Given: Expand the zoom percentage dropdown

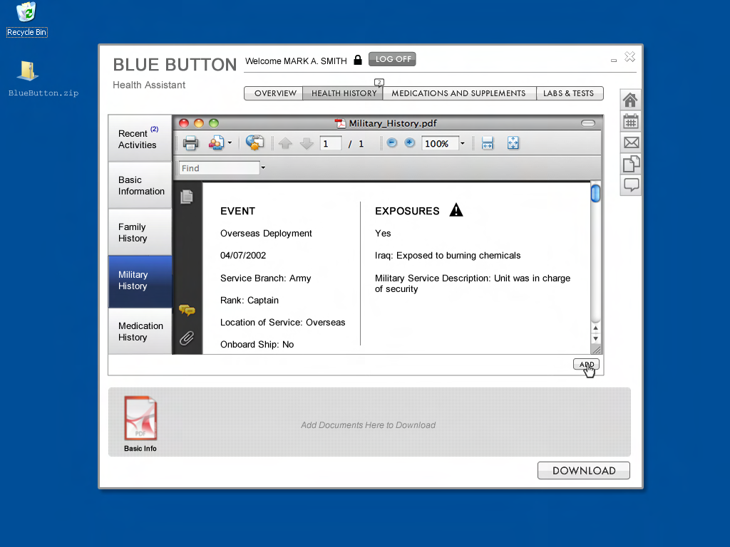Looking at the screenshot, I should tap(461, 143).
